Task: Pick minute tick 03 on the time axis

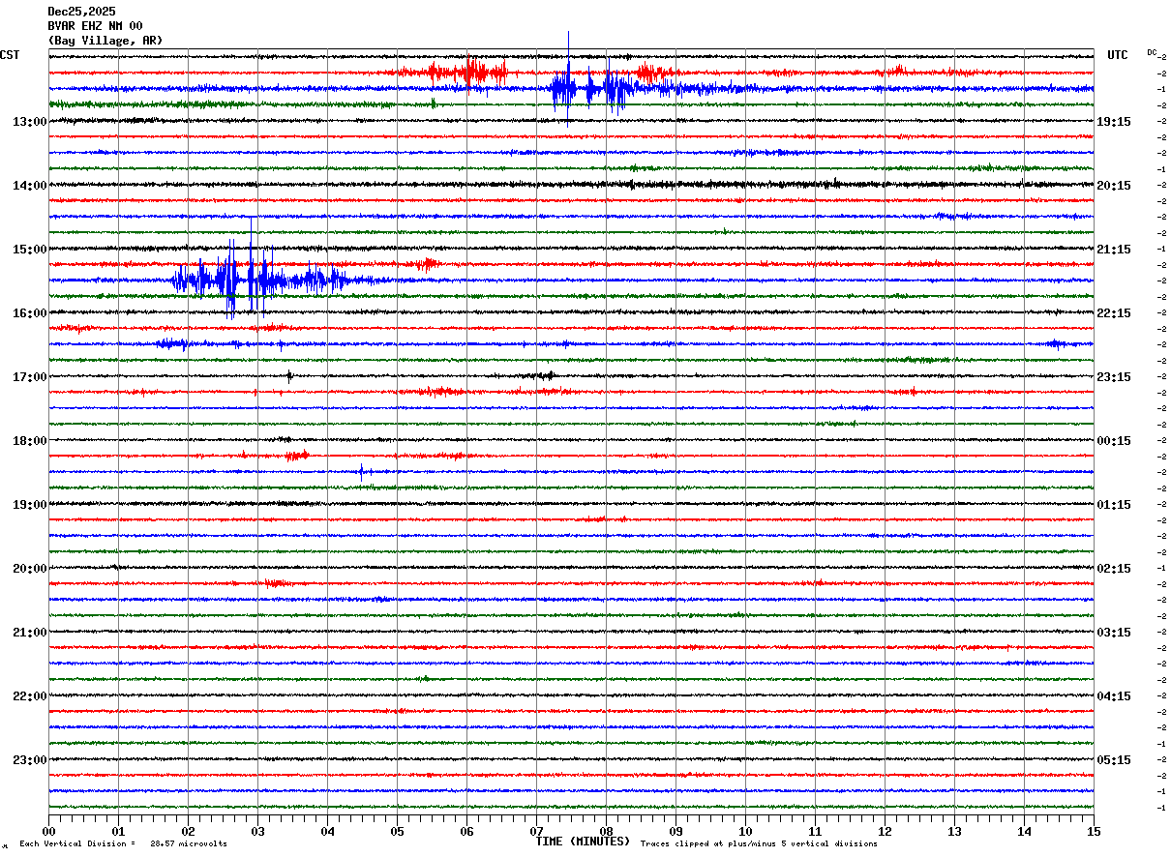Action: click(257, 831)
